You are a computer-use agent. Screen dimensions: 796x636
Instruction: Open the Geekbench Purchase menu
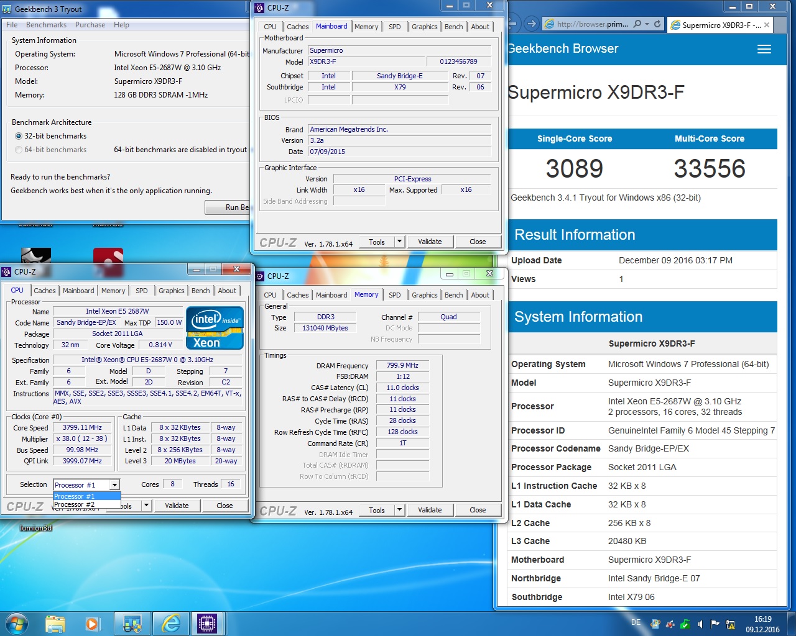(90, 25)
